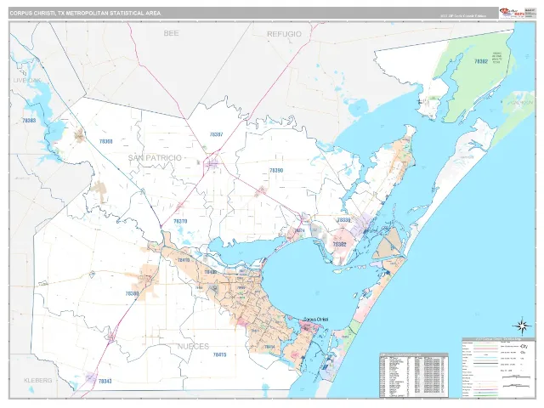Click ZIP code label 78383
The image size is (544, 408).
coord(29,121)
